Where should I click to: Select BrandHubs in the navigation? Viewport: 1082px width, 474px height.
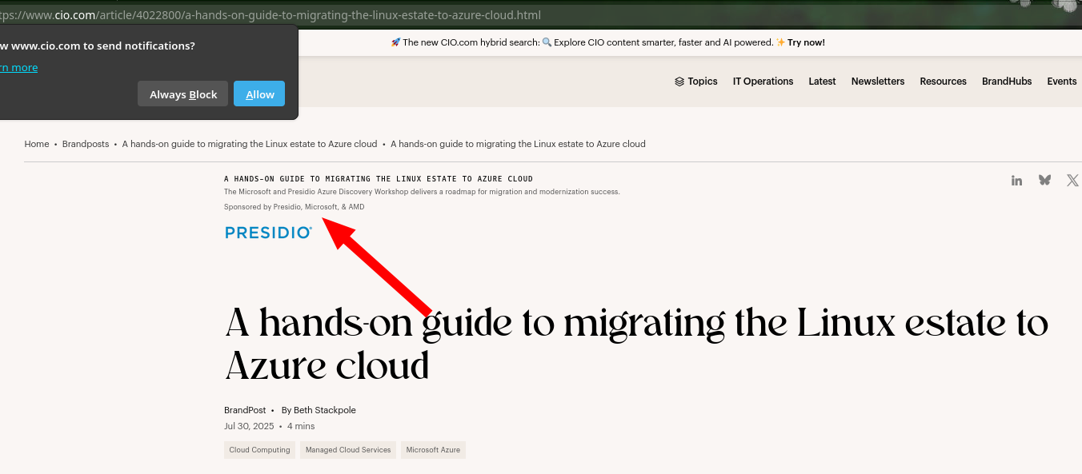coord(1007,82)
